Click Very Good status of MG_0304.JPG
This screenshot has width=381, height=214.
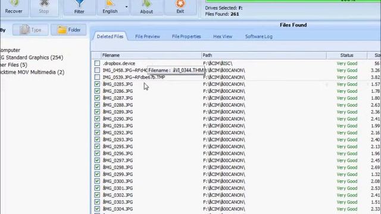tap(347, 209)
